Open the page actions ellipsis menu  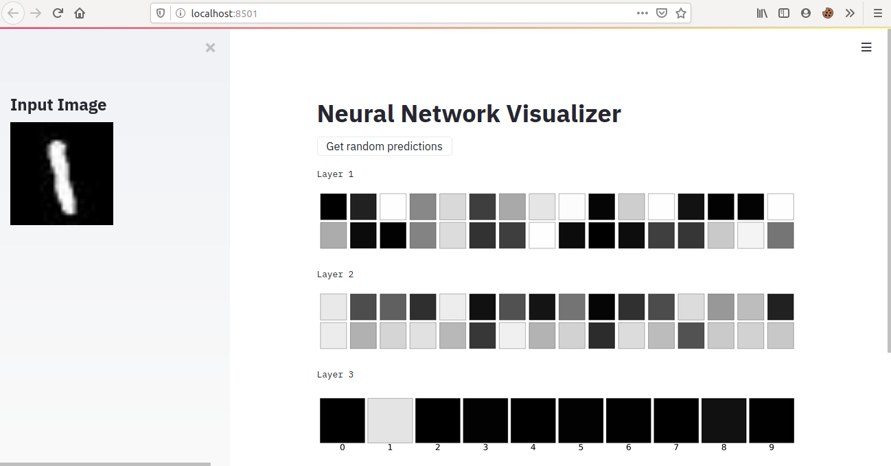coord(643,13)
